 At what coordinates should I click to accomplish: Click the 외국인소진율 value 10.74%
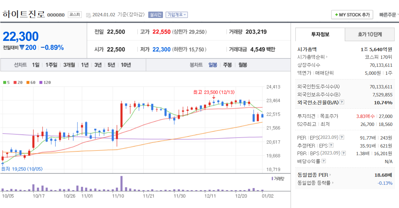(x=383, y=102)
